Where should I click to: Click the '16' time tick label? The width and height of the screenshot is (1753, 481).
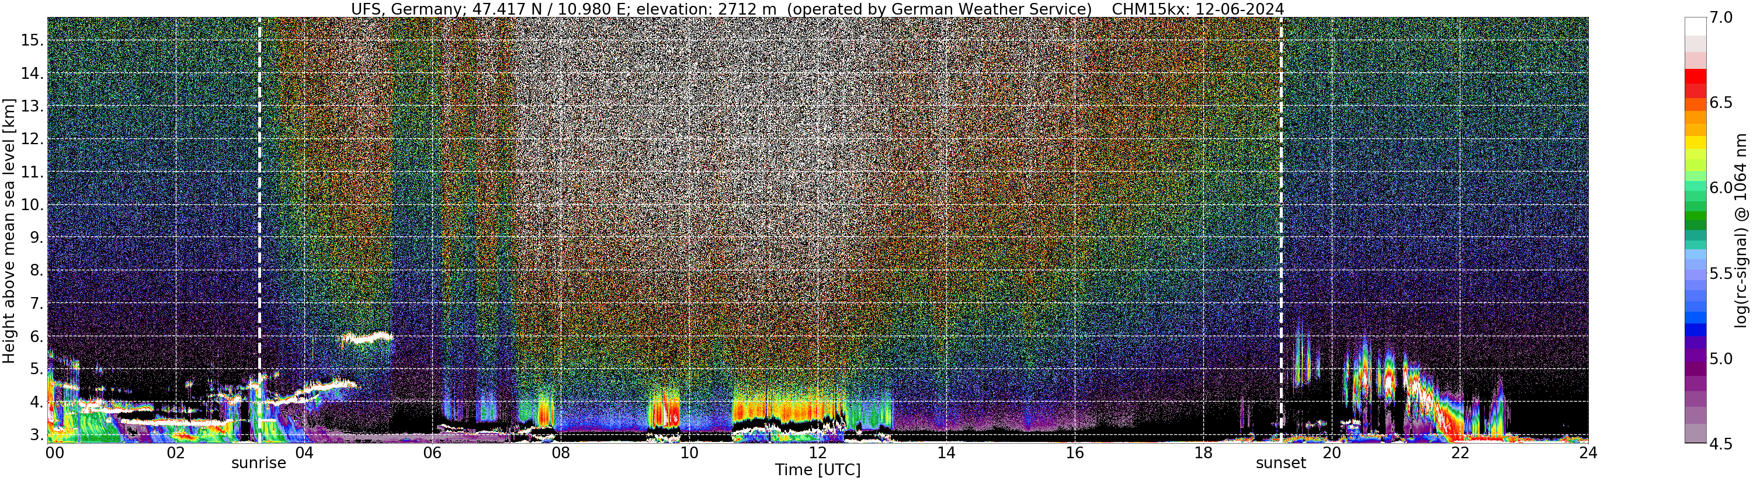[1075, 452]
